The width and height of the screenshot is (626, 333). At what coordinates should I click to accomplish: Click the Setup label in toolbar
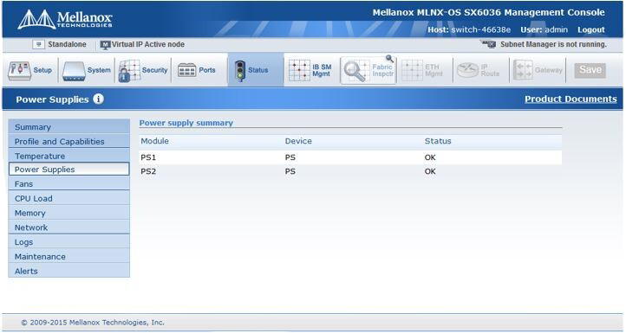pos(42,70)
